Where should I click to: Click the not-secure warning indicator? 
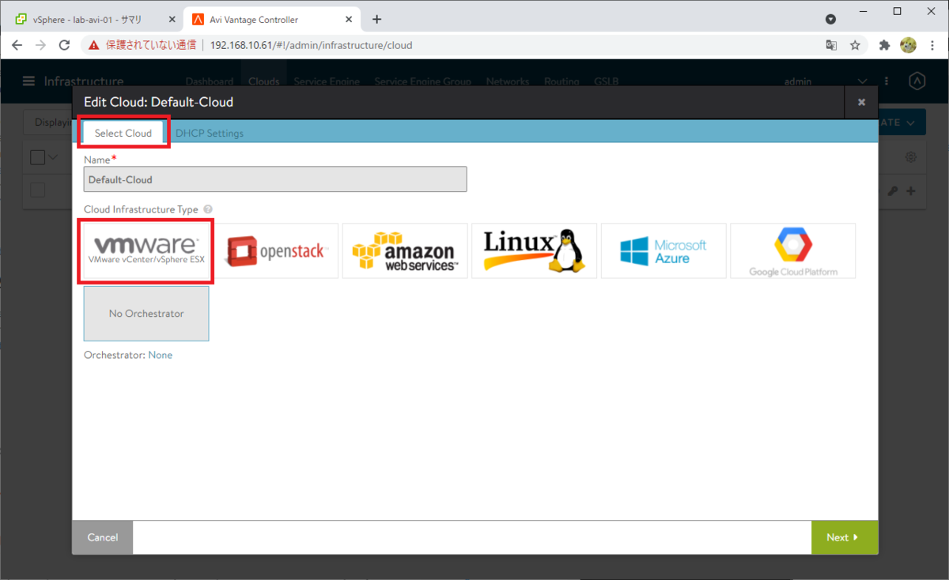tap(142, 45)
